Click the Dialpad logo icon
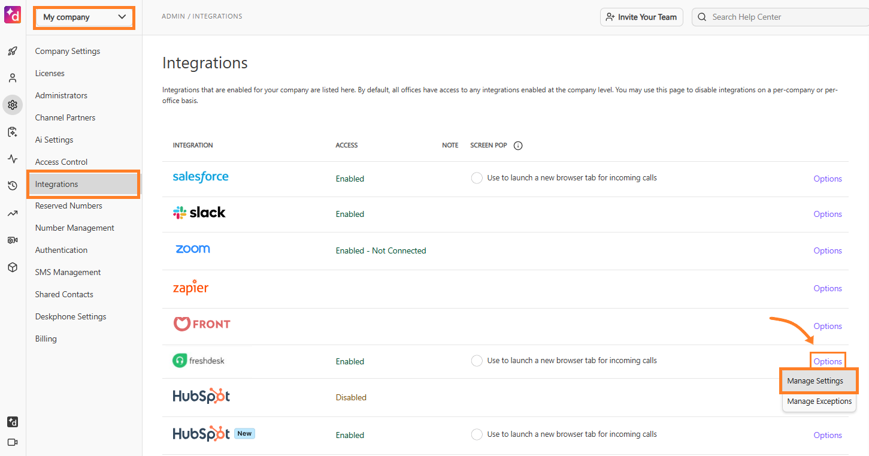The height and width of the screenshot is (456, 869). pyautogui.click(x=13, y=15)
